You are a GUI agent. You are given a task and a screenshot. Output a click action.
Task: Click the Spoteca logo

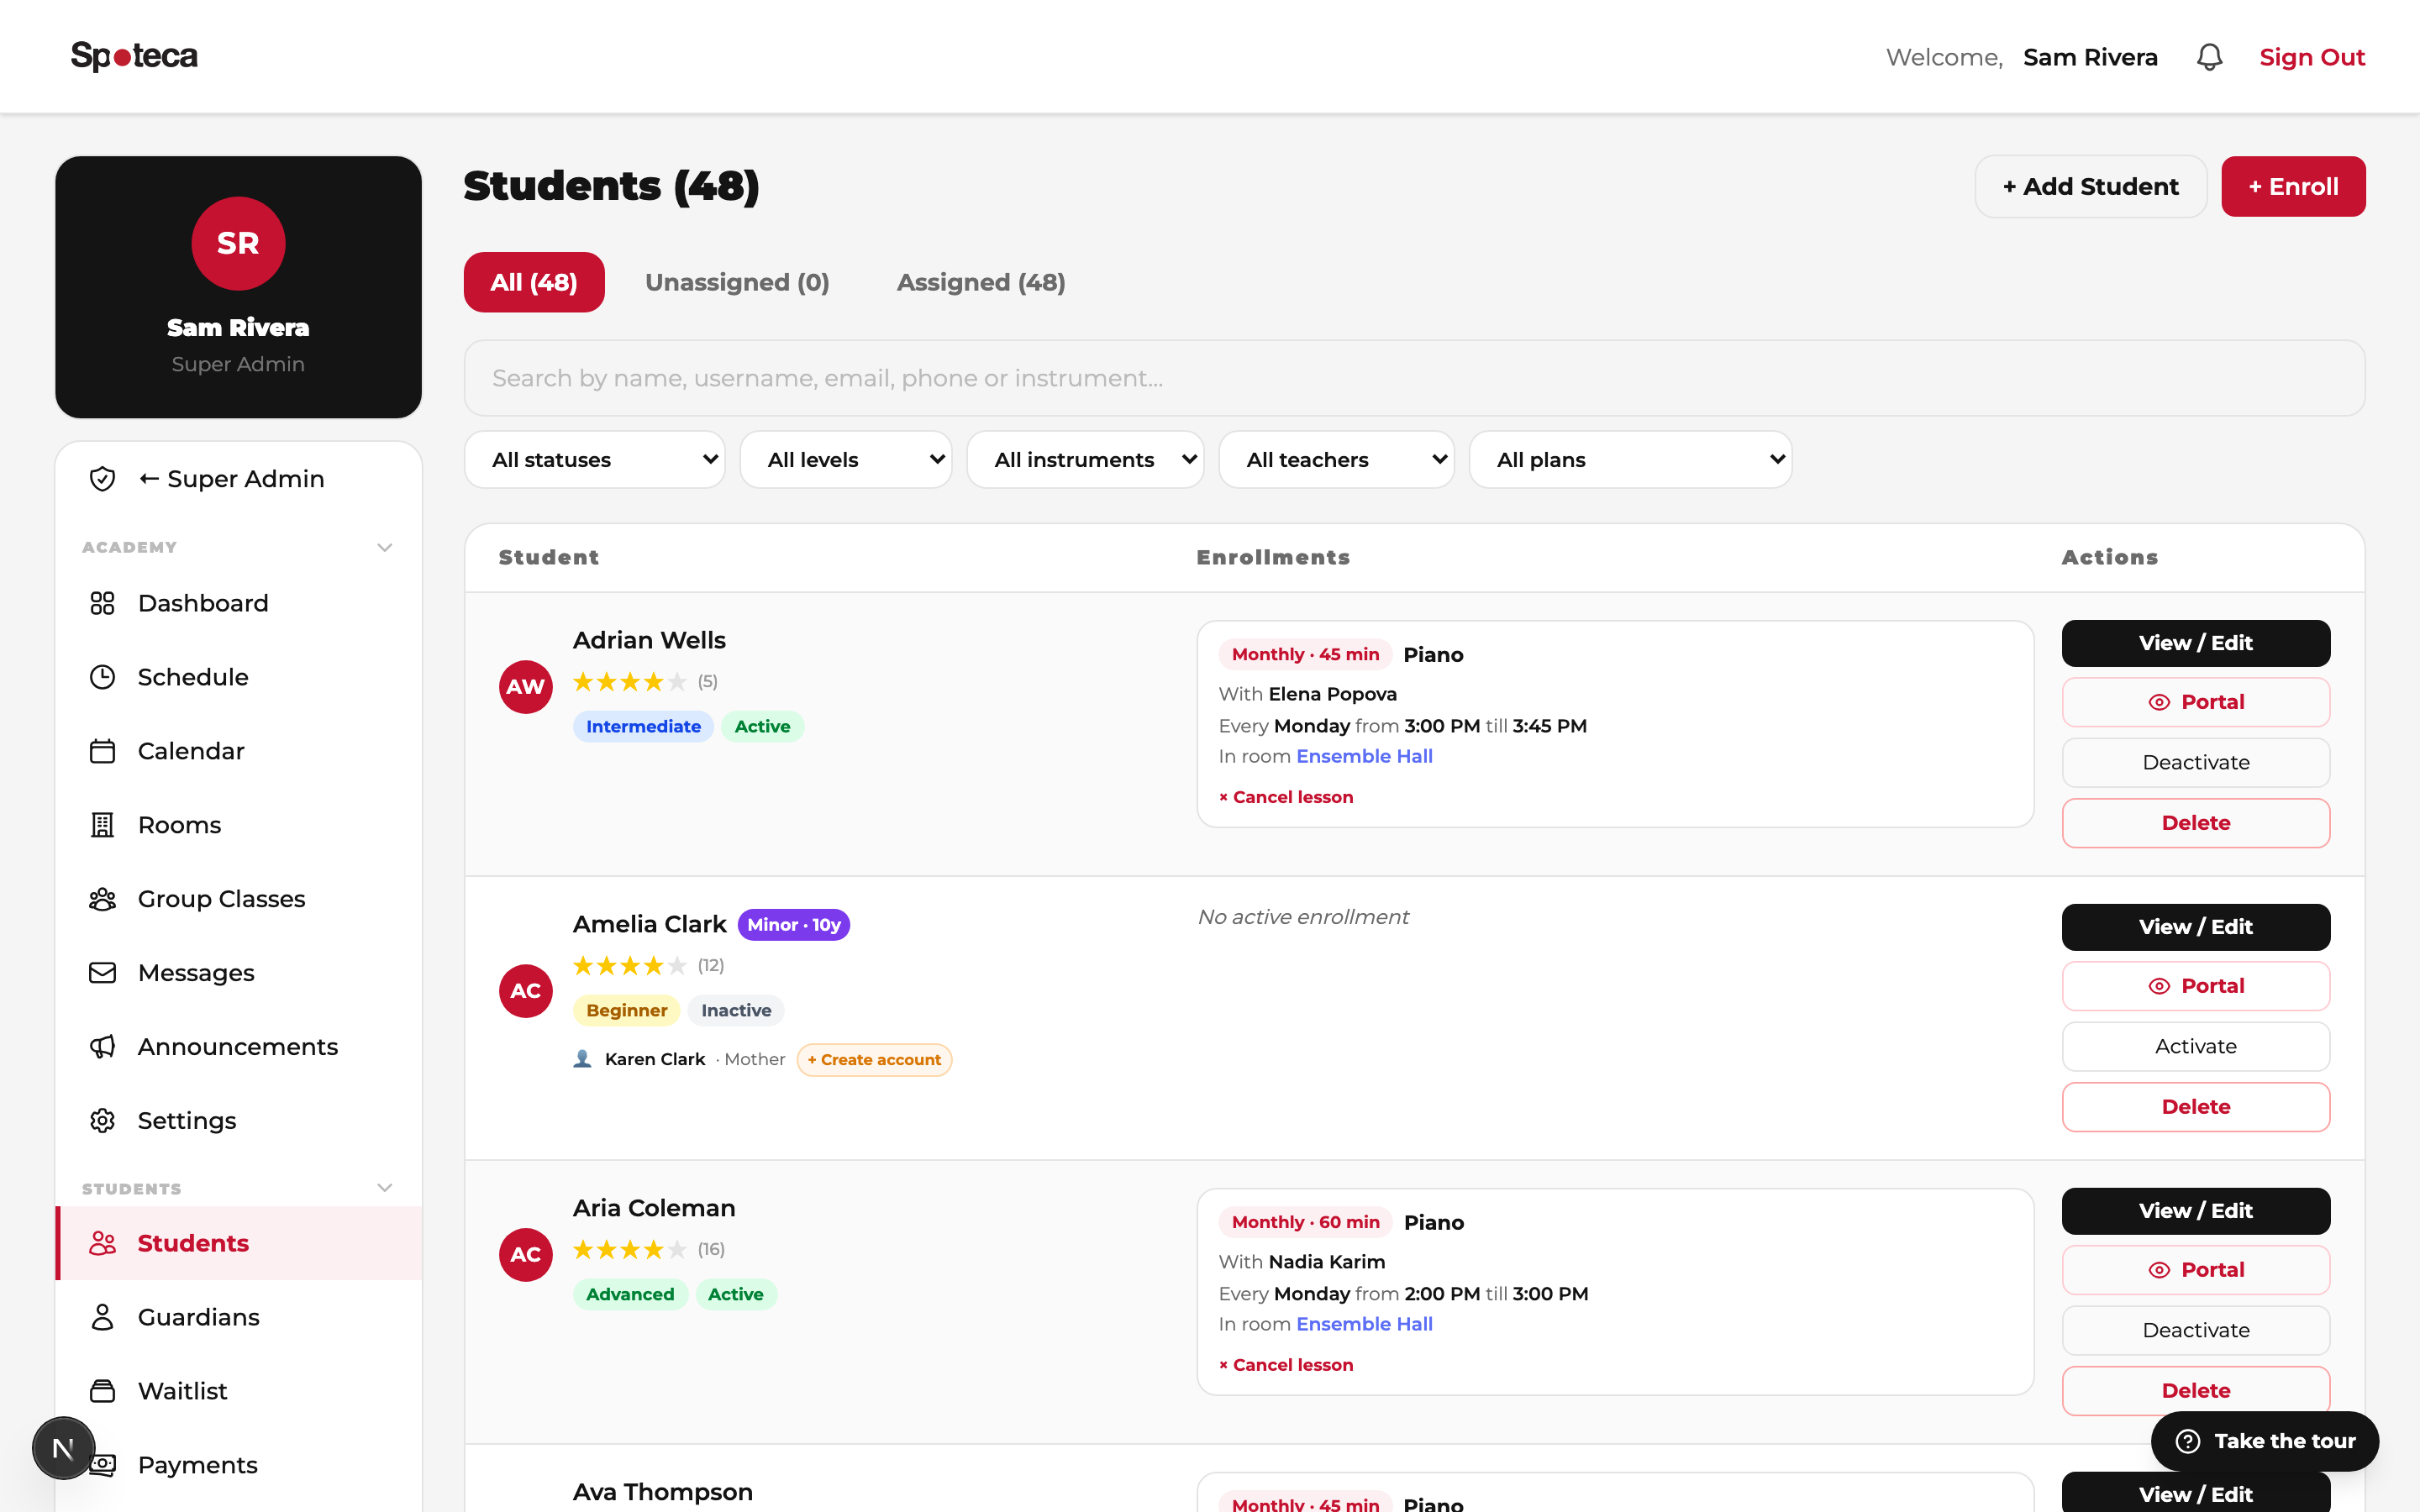pos(134,56)
